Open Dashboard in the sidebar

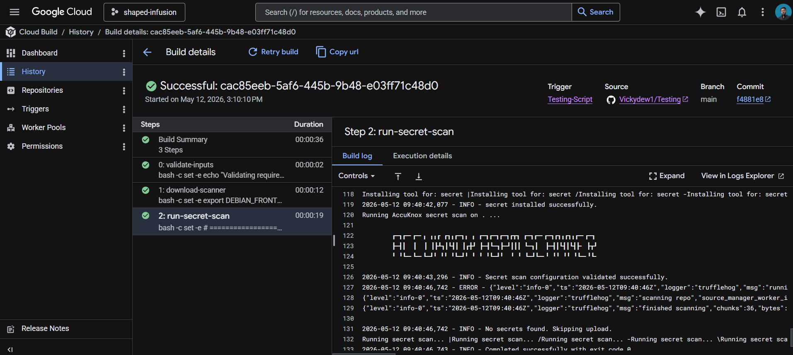tap(39, 53)
